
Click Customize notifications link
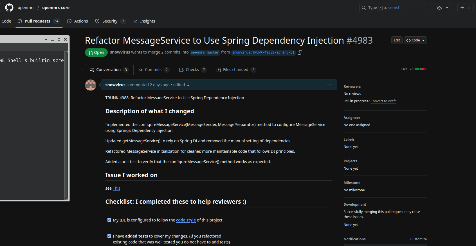click(x=418, y=239)
